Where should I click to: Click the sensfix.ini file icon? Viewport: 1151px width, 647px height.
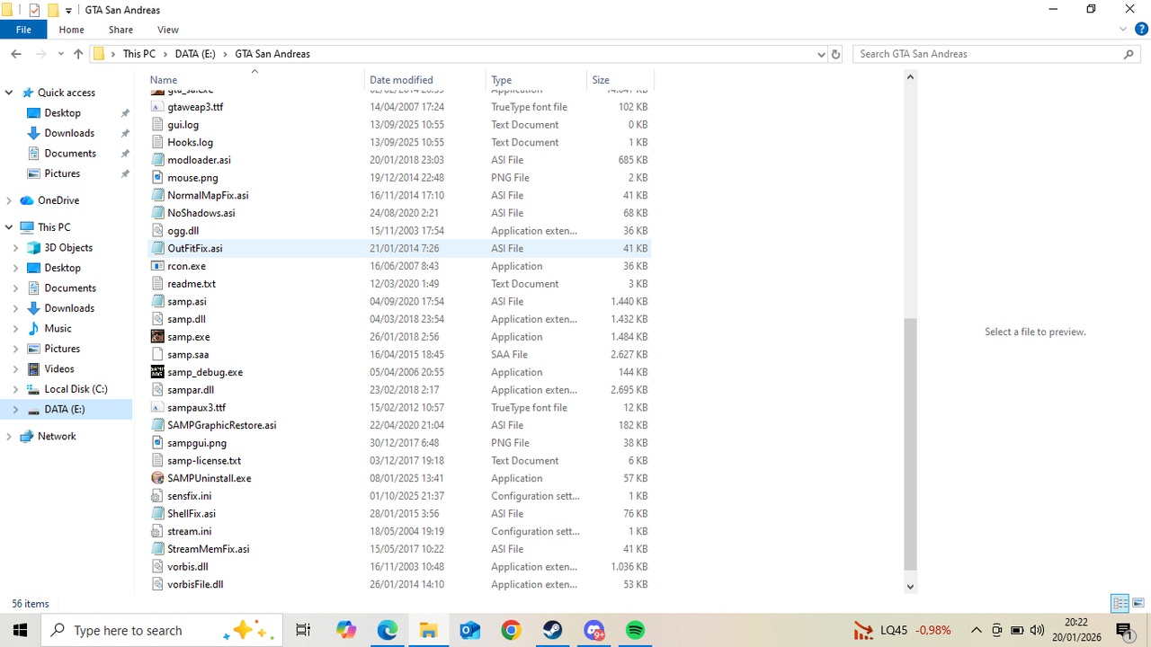point(158,496)
